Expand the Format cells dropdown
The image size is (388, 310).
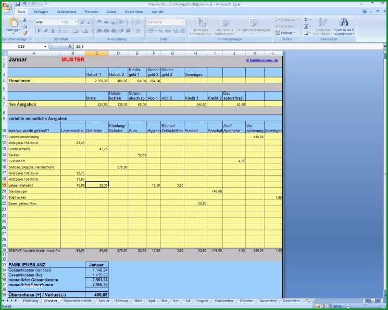pos(285,33)
